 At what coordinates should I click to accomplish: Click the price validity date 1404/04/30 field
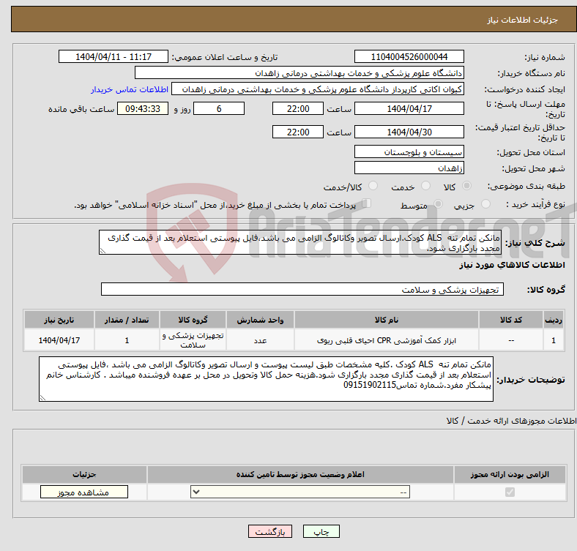409,132
